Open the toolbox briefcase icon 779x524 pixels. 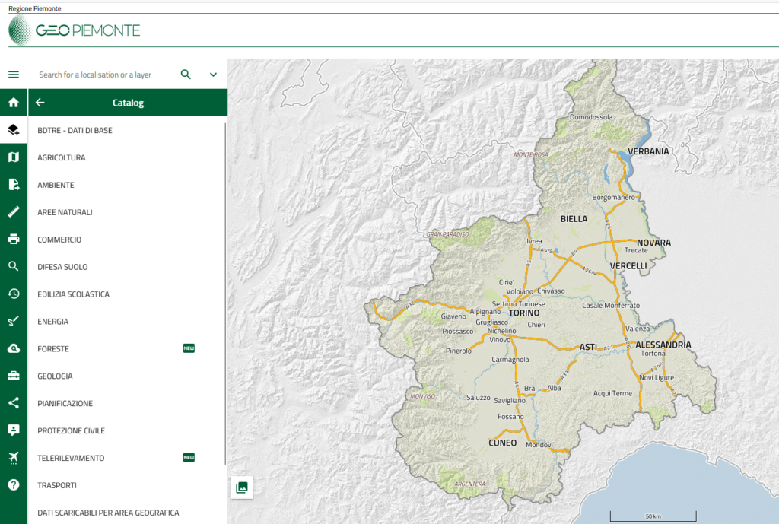tap(14, 376)
